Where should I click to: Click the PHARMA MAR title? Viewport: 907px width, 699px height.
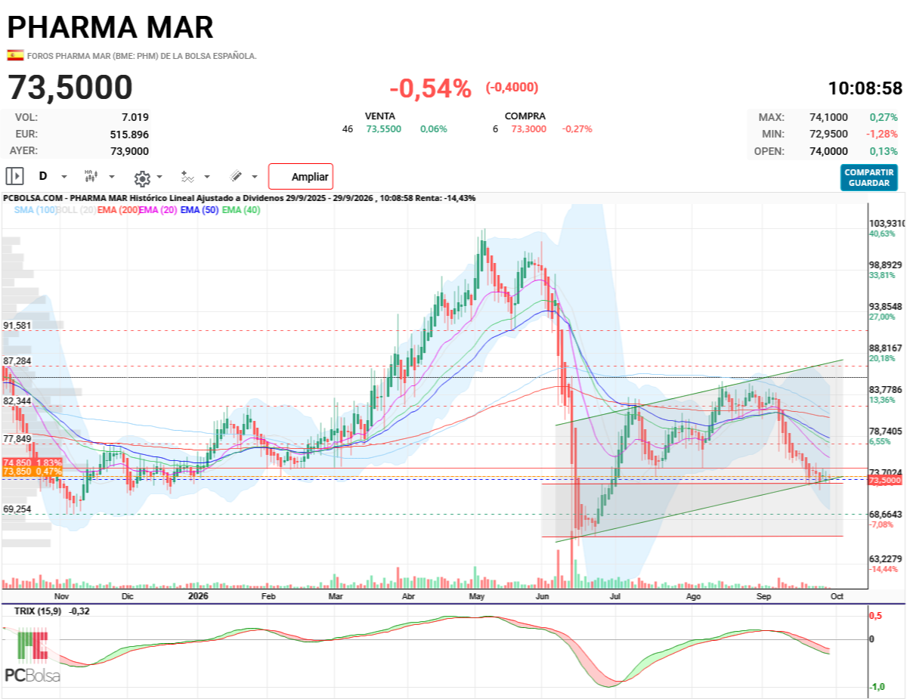pyautogui.click(x=110, y=26)
